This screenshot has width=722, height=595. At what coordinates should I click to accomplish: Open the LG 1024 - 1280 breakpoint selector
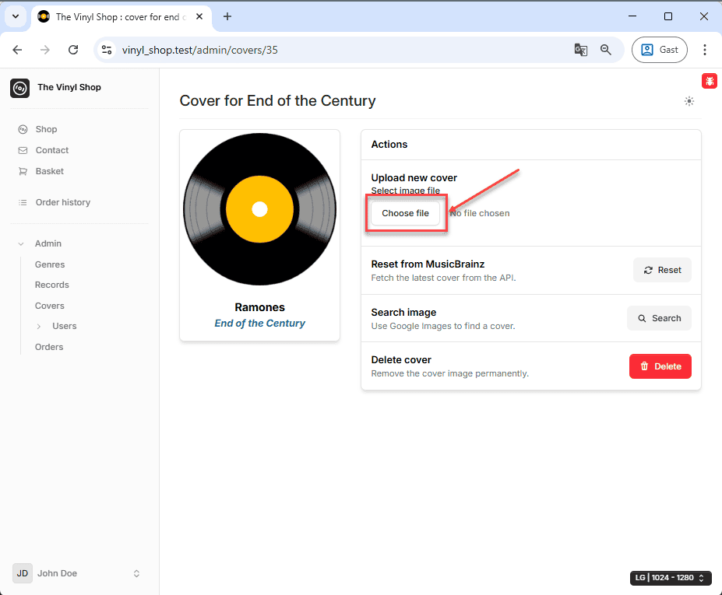[x=671, y=578]
